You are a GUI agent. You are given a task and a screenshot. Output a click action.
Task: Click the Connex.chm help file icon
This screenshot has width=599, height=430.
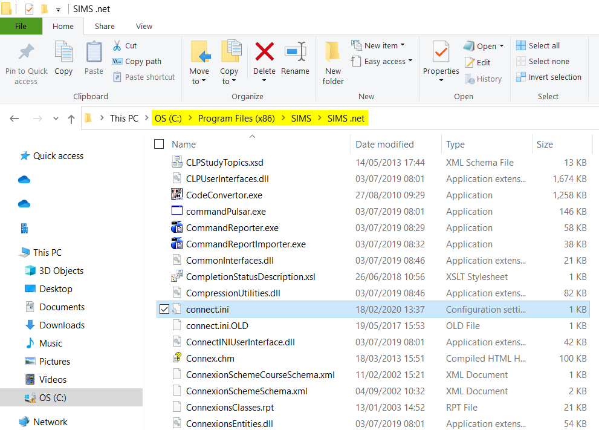pos(176,358)
